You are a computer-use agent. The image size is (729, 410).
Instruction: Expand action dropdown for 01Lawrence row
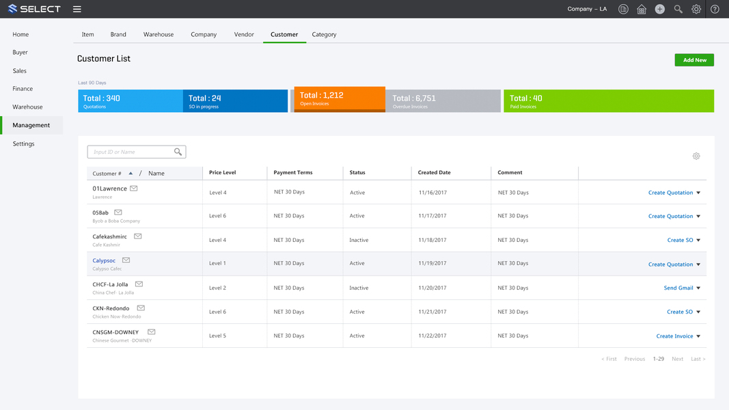(698, 193)
